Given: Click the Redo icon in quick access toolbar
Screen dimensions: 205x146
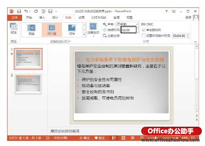Looking at the screenshot, I should pyautogui.click(x=36, y=11).
